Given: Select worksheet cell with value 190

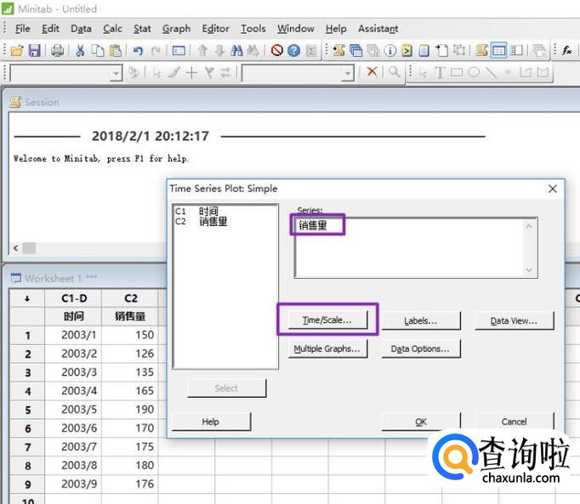Looking at the screenshot, I should [x=130, y=410].
